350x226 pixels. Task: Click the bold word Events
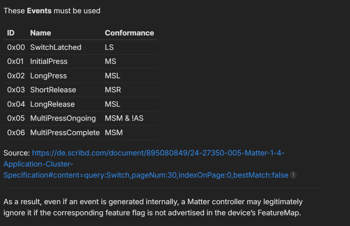click(x=39, y=11)
